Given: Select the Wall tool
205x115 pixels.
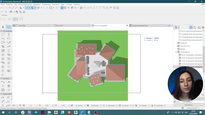Looking at the screenshot, I should pos(3,34).
